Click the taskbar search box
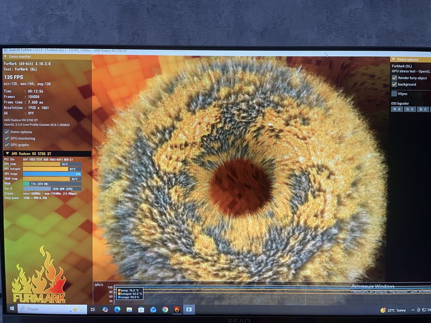 [52, 309]
